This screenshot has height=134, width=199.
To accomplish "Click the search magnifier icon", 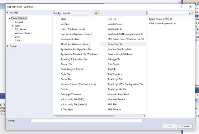I will point(190,13).
